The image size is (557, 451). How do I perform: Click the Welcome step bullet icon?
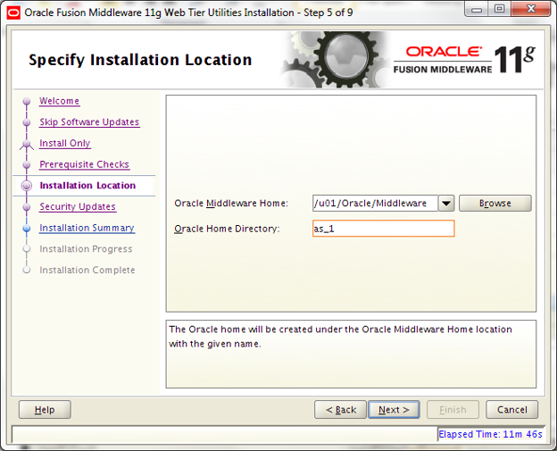(x=27, y=101)
